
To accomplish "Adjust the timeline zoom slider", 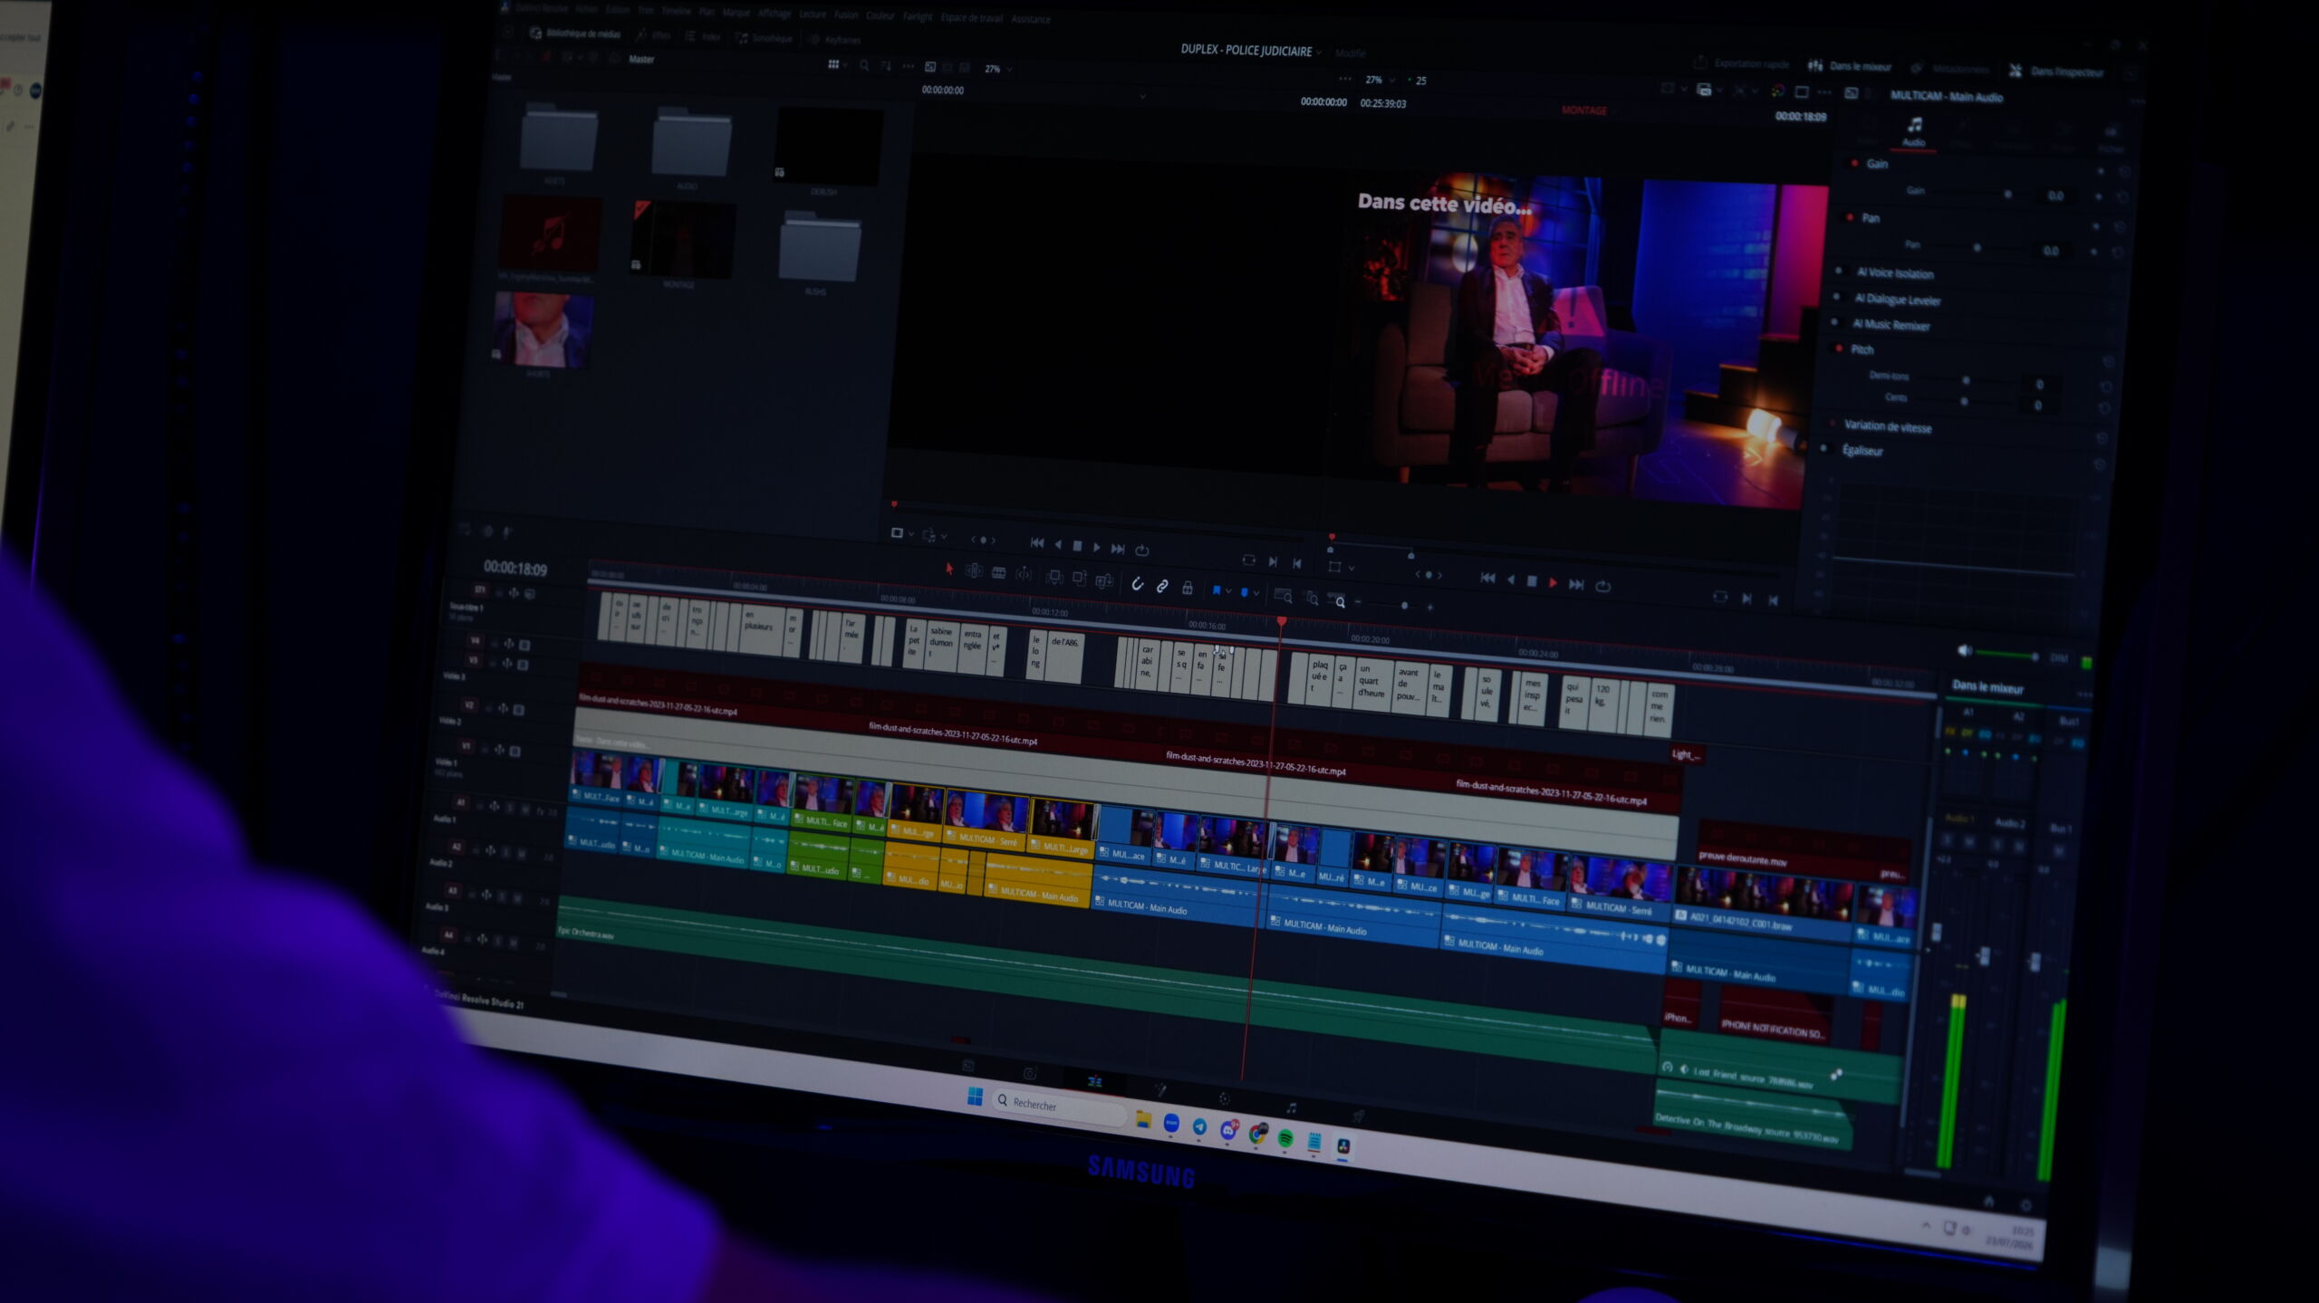I will tap(1404, 605).
